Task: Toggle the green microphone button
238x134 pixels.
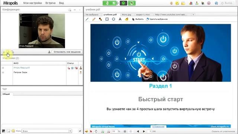Action: click(107, 3)
